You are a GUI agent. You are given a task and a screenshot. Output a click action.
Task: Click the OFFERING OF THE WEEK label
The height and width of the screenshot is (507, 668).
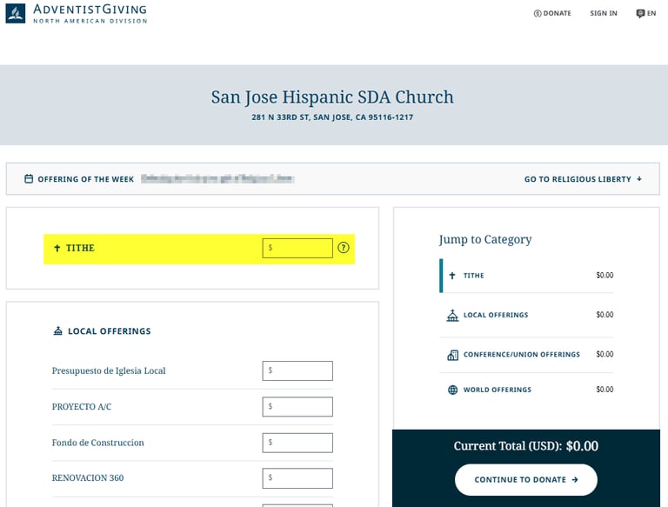[x=85, y=179]
